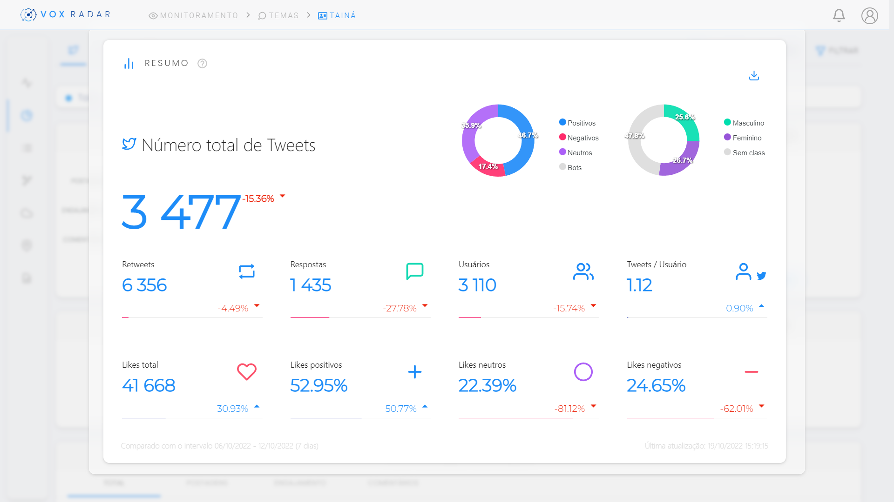Click the red arrow beside -15.36%
The width and height of the screenshot is (894, 502).
(283, 197)
